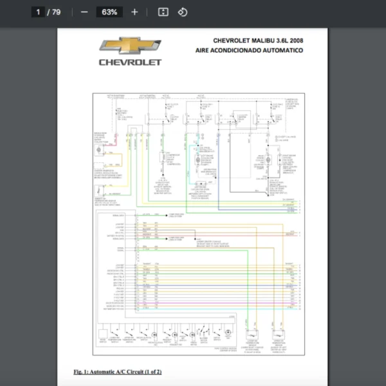Screen dimensions: 386x386
Task: Click the zoom out minus icon
Action: tap(84, 12)
